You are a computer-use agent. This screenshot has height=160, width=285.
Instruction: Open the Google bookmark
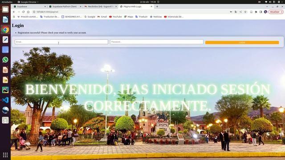(90, 17)
